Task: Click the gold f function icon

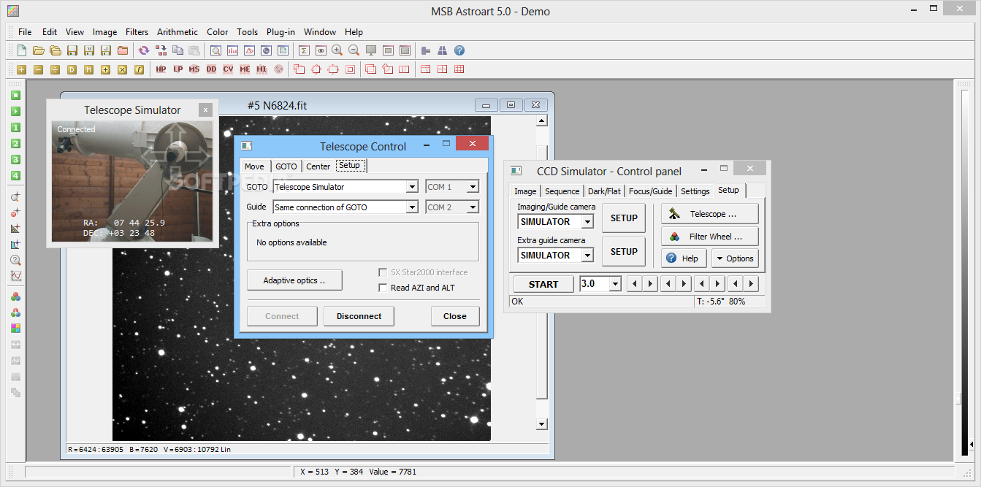Action: point(139,69)
